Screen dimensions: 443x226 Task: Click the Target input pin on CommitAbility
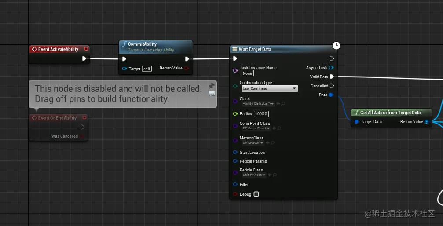[124, 69]
